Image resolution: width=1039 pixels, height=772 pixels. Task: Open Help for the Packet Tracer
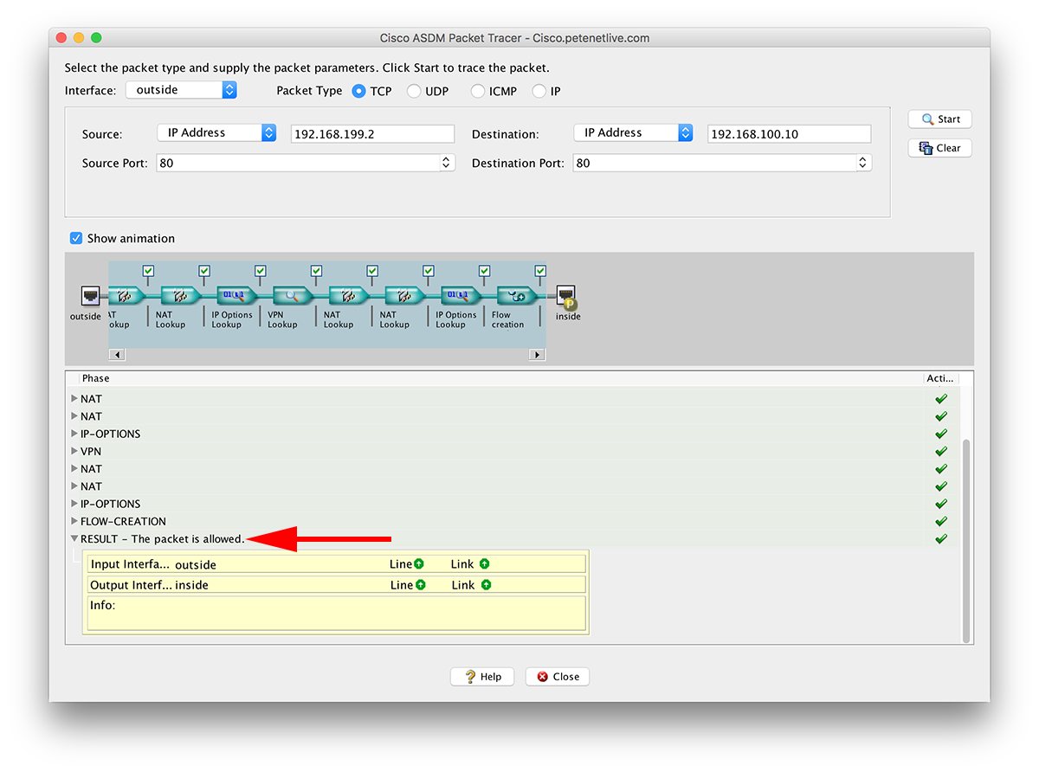(x=482, y=677)
